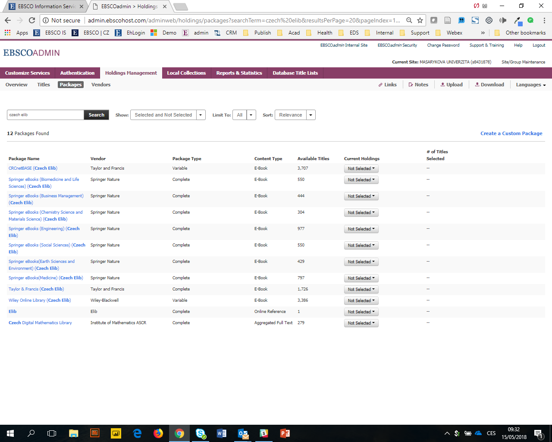The width and height of the screenshot is (552, 442).
Task: Open the Links tool
Action: click(x=387, y=85)
